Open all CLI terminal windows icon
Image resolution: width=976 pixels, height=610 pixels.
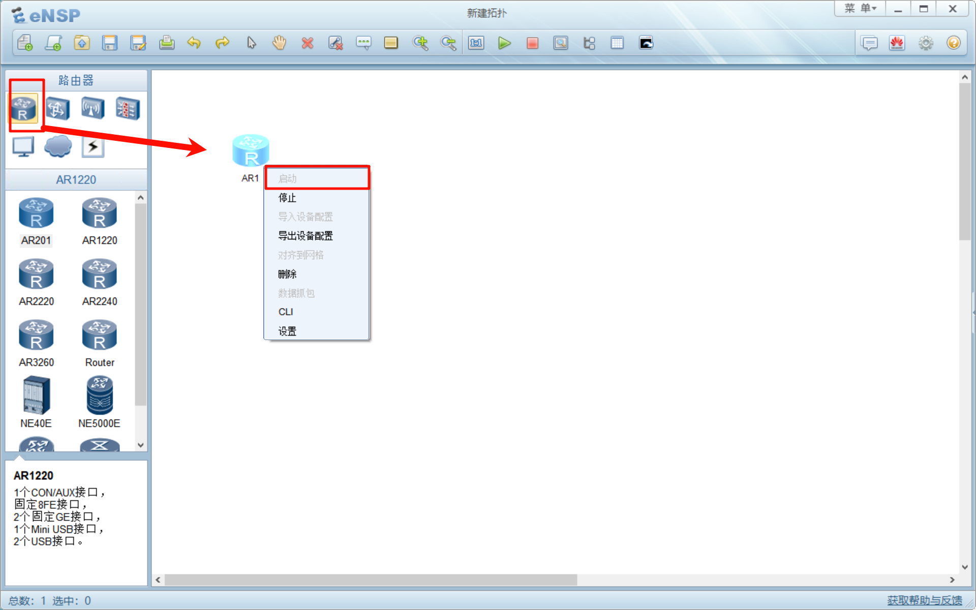pyautogui.click(x=646, y=43)
